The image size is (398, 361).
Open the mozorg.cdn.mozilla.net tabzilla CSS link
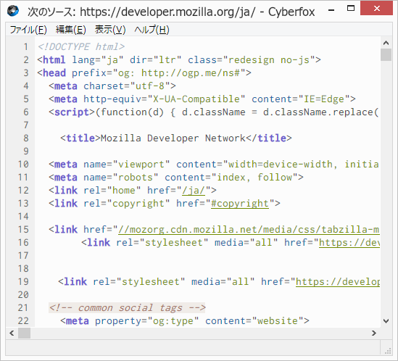[249, 230]
